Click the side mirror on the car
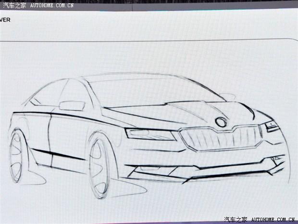The height and width of the screenshot is (224, 298). point(71,105)
